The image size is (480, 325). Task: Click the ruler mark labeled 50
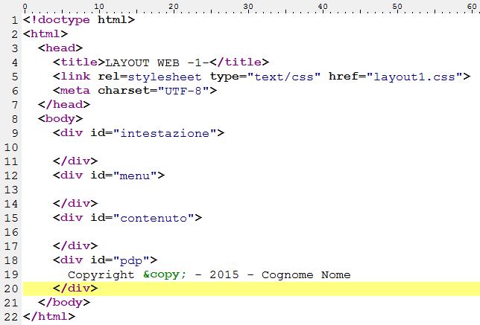coord(397,5)
